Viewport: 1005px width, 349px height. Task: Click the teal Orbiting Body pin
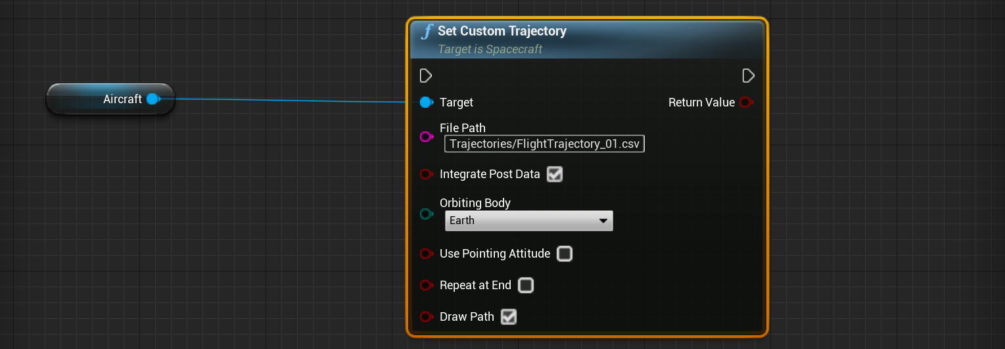pyautogui.click(x=426, y=214)
